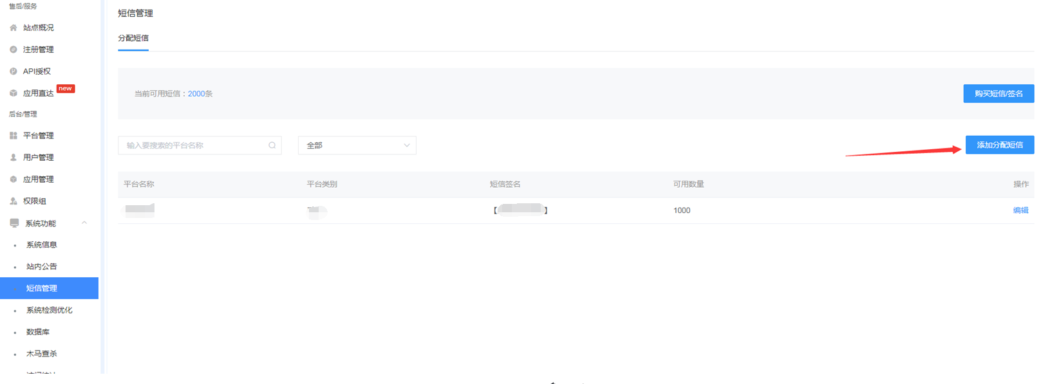
Task: Click the 后台/管理 section label
Action: [x=23, y=114]
